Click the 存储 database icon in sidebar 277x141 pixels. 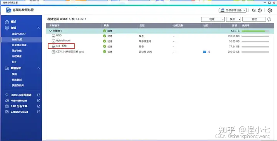tap(7, 28)
